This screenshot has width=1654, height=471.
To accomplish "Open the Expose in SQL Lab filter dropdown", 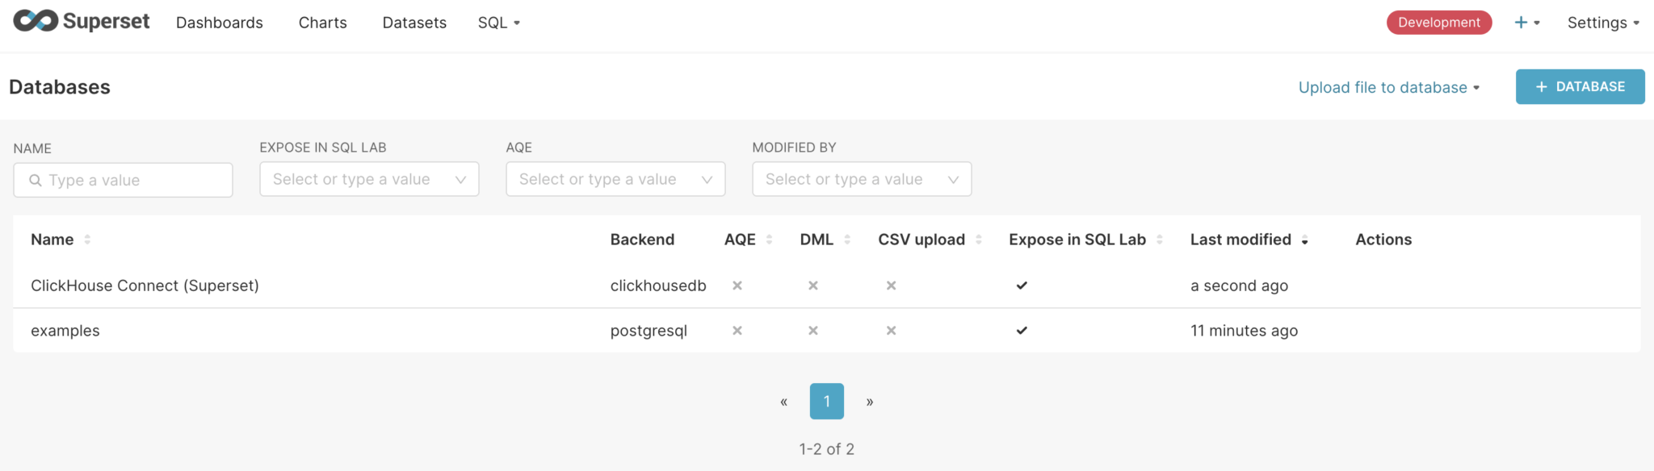I will point(369,179).
